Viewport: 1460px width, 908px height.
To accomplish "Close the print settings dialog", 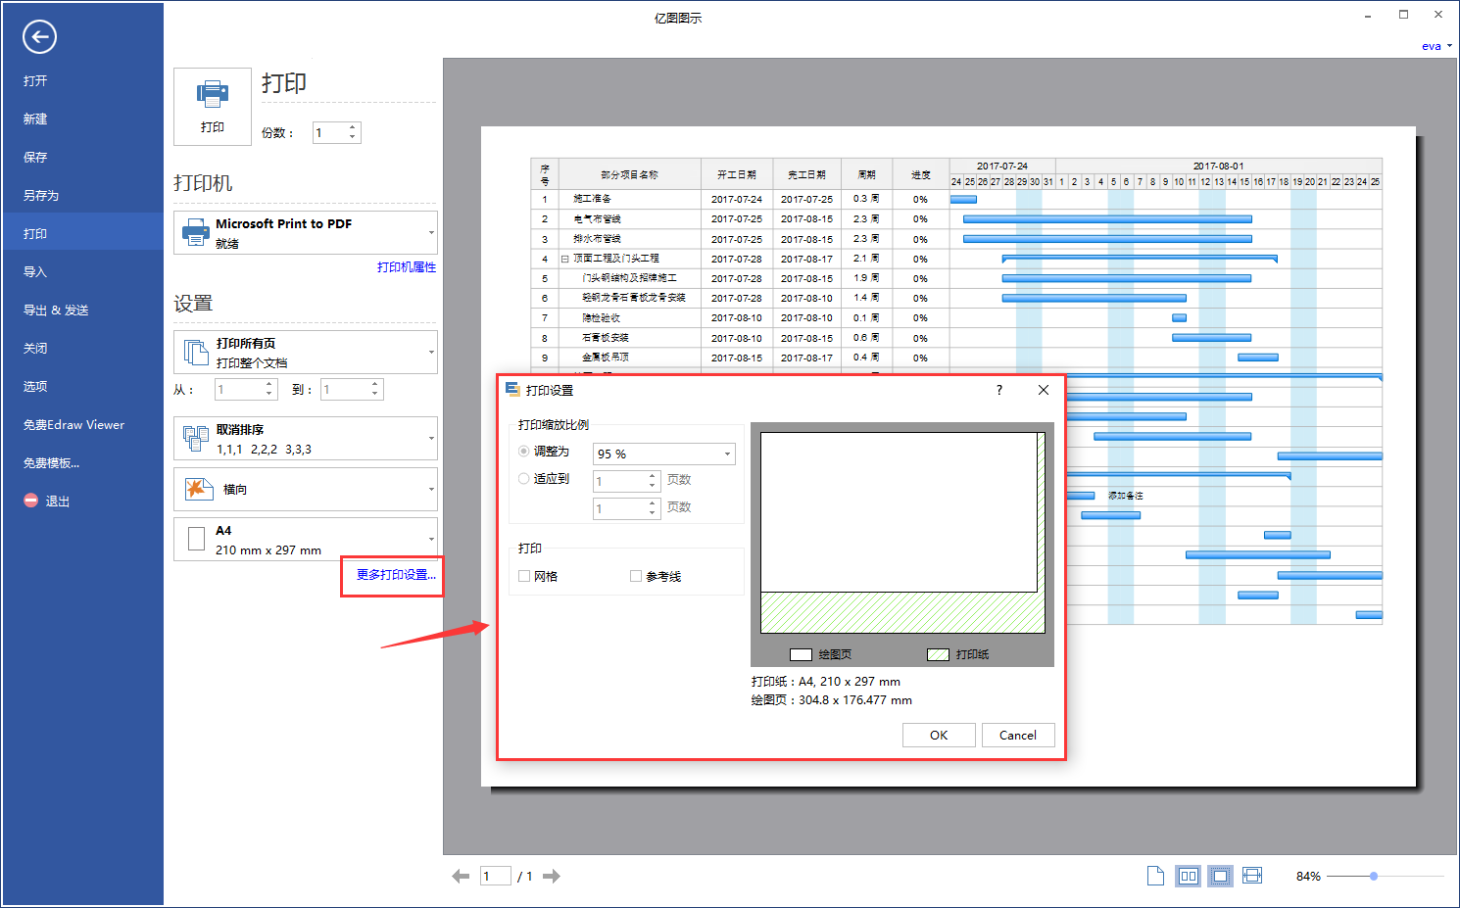I will (1044, 390).
